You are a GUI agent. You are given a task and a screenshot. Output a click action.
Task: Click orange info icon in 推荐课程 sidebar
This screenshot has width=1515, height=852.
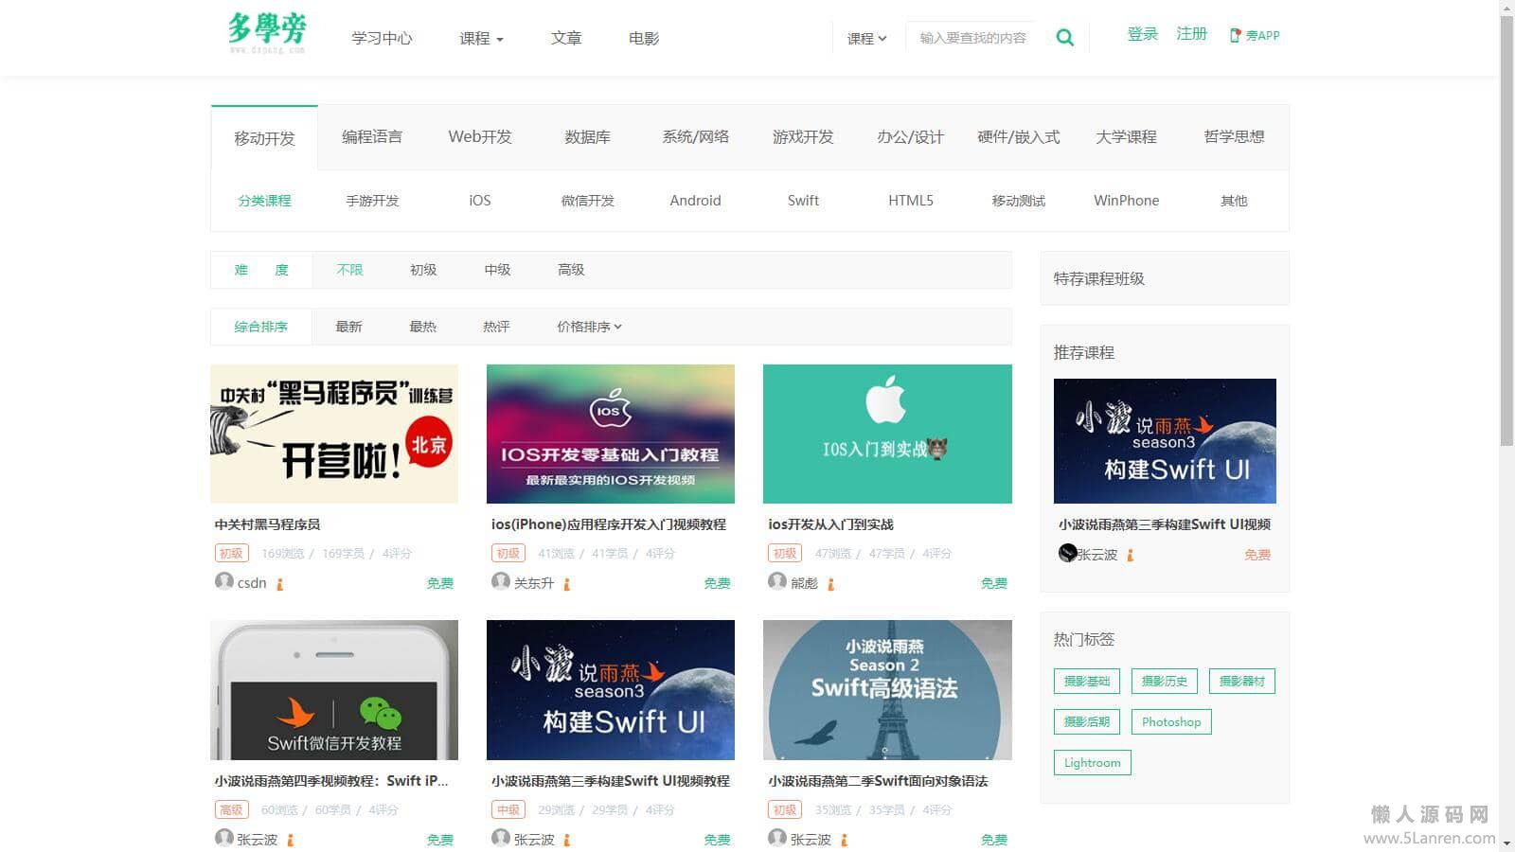[x=1131, y=555]
